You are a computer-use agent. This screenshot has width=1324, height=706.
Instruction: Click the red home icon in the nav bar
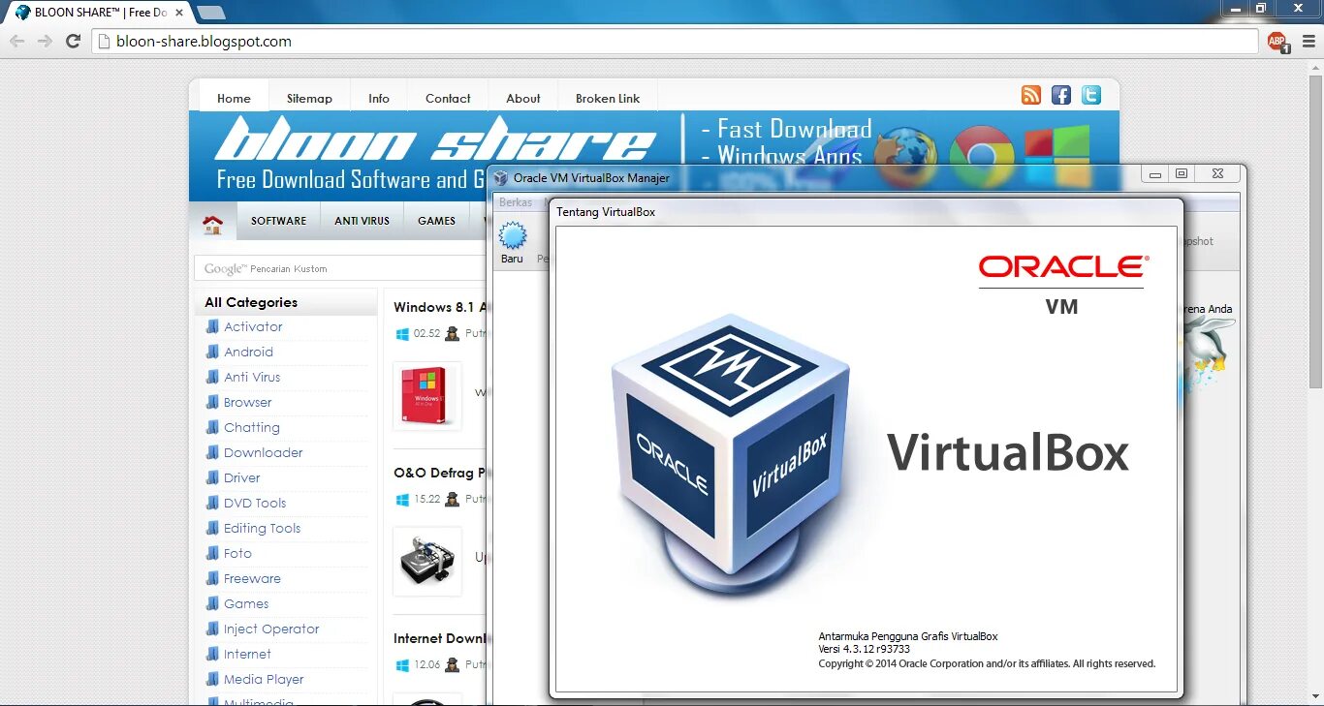click(x=212, y=225)
